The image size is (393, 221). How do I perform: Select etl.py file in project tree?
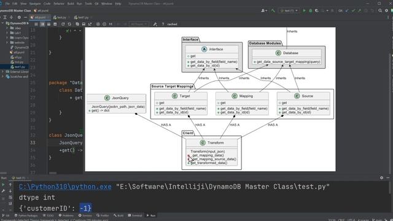pyautogui.click(x=16, y=57)
